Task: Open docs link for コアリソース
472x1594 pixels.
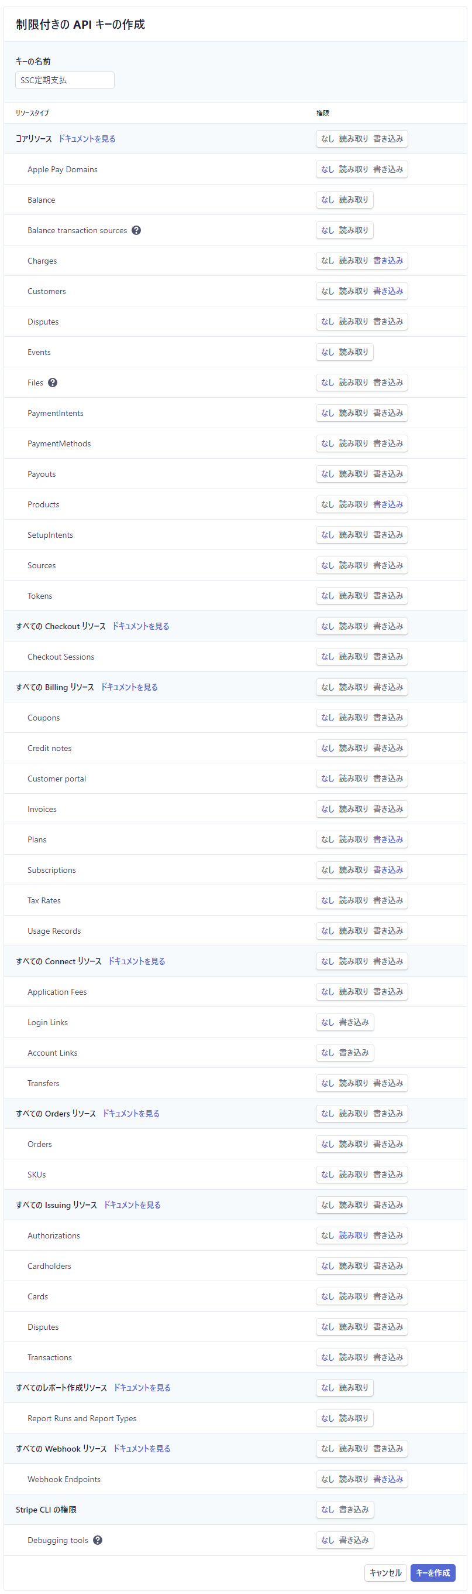Action: pyautogui.click(x=87, y=139)
